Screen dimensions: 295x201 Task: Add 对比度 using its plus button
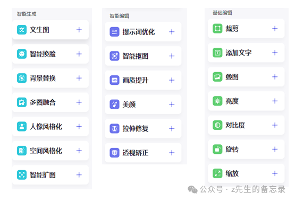pyautogui.click(x=275, y=125)
